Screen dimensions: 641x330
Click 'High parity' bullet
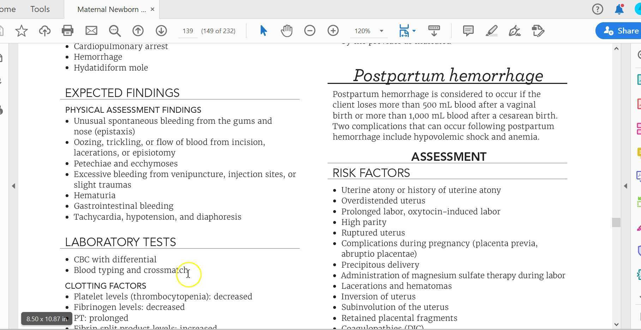click(364, 222)
